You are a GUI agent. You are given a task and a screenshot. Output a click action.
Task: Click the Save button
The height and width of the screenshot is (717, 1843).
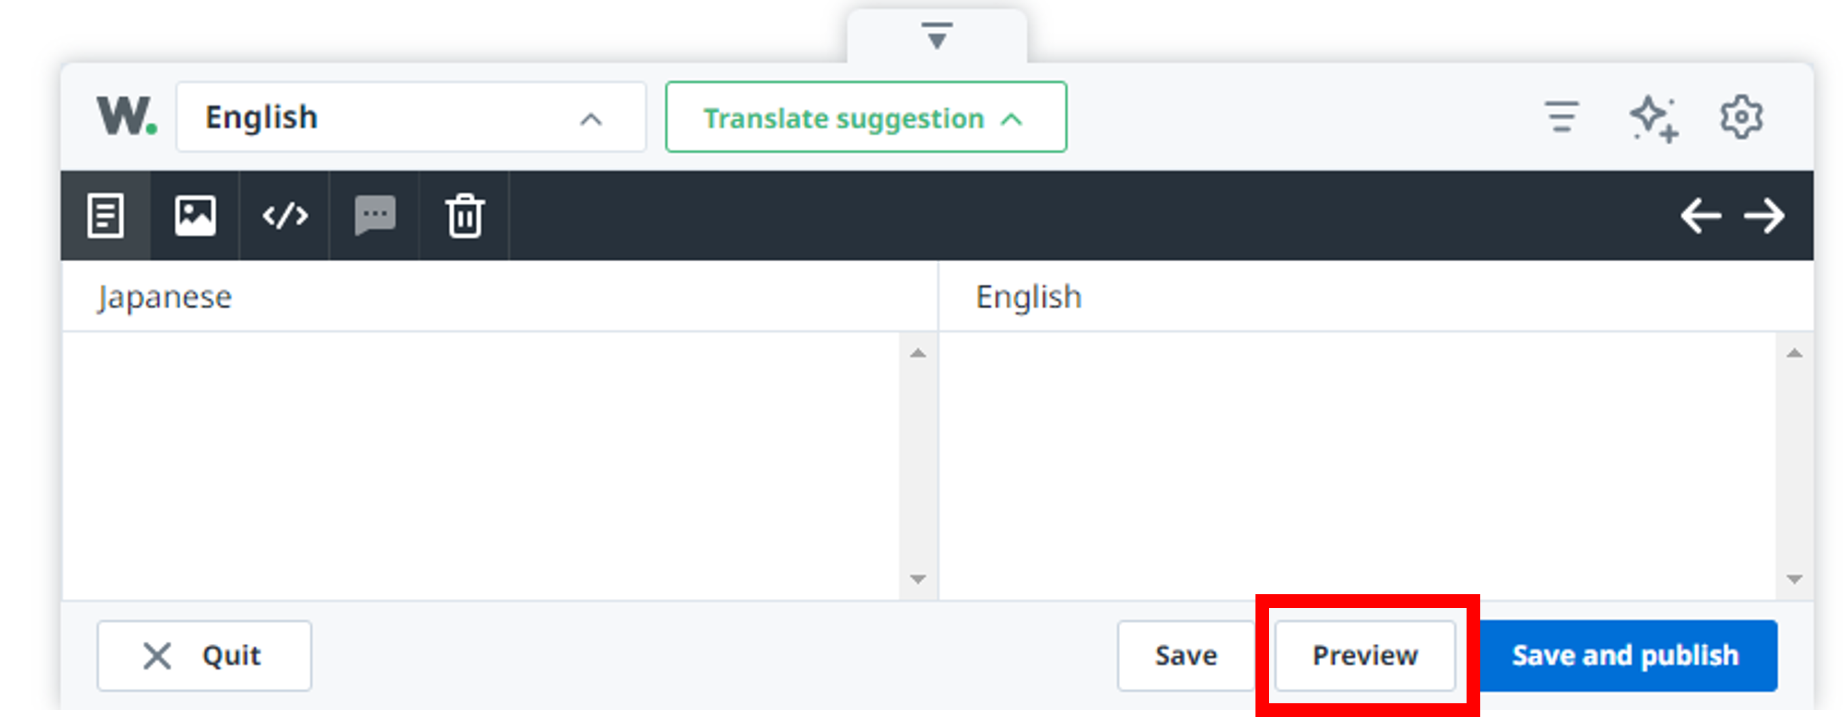point(1186,656)
